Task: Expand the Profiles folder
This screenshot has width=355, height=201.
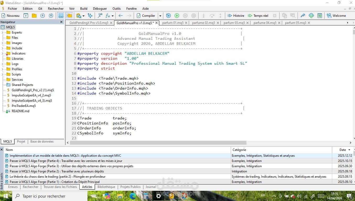Action: tap(3, 69)
